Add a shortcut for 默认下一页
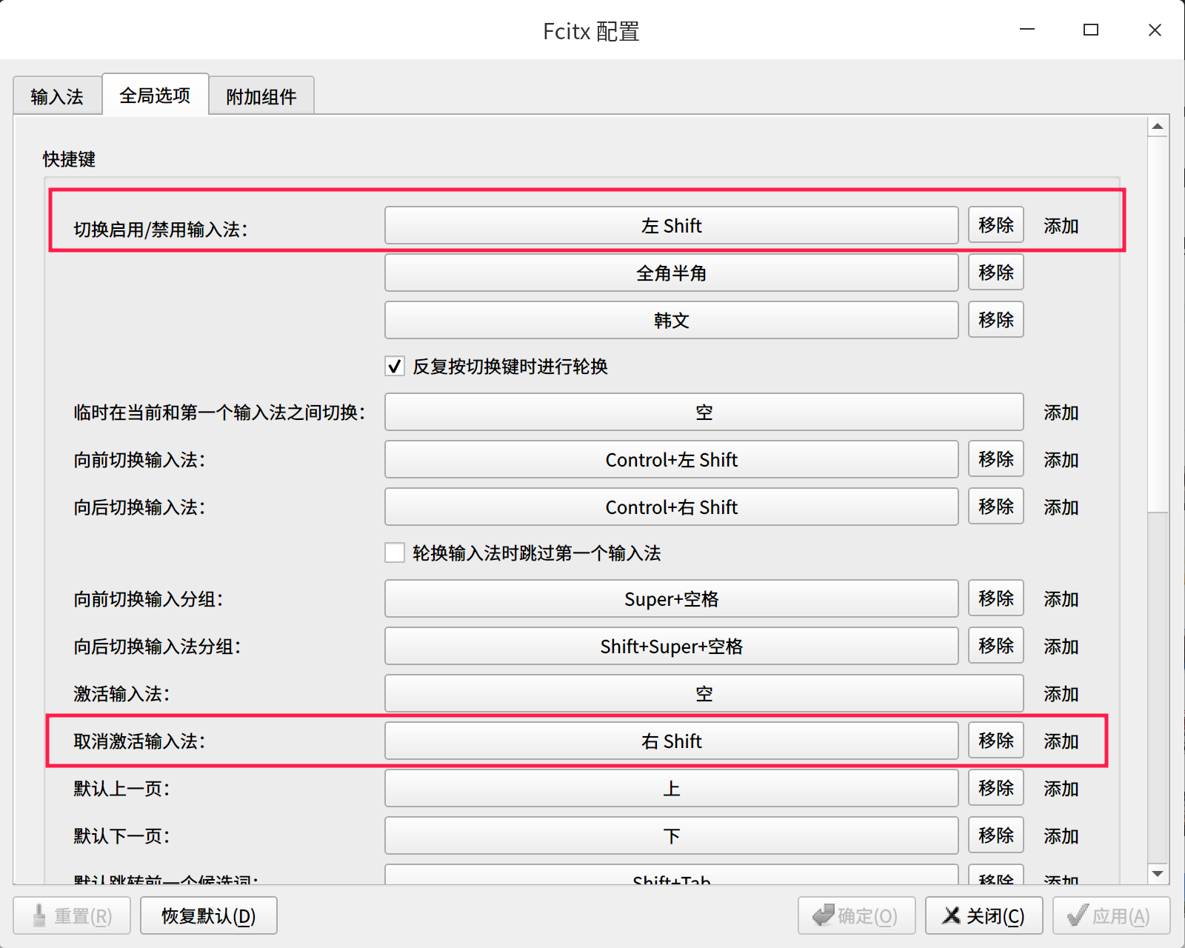Viewport: 1185px width, 948px height. click(1061, 836)
